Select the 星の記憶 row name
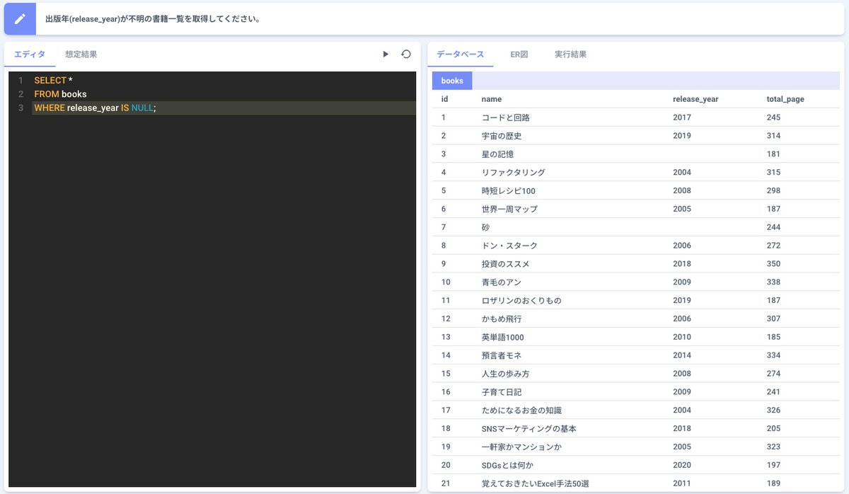The width and height of the screenshot is (849, 494). 497,154
